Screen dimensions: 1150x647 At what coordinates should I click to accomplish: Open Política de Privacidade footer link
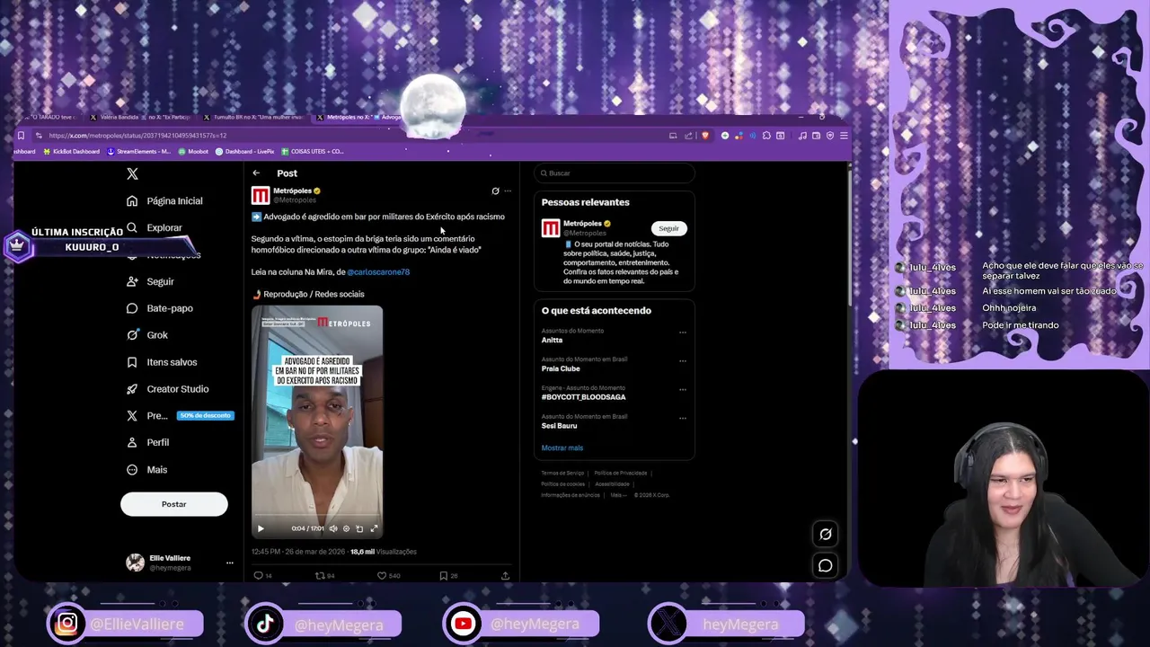click(x=620, y=473)
